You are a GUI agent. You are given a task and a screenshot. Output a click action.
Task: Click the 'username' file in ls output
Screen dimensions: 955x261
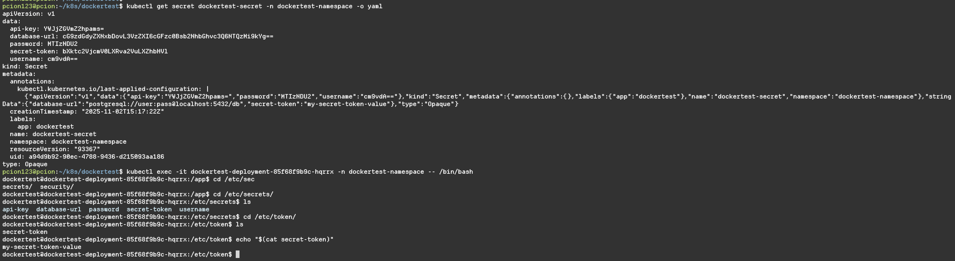click(x=194, y=209)
